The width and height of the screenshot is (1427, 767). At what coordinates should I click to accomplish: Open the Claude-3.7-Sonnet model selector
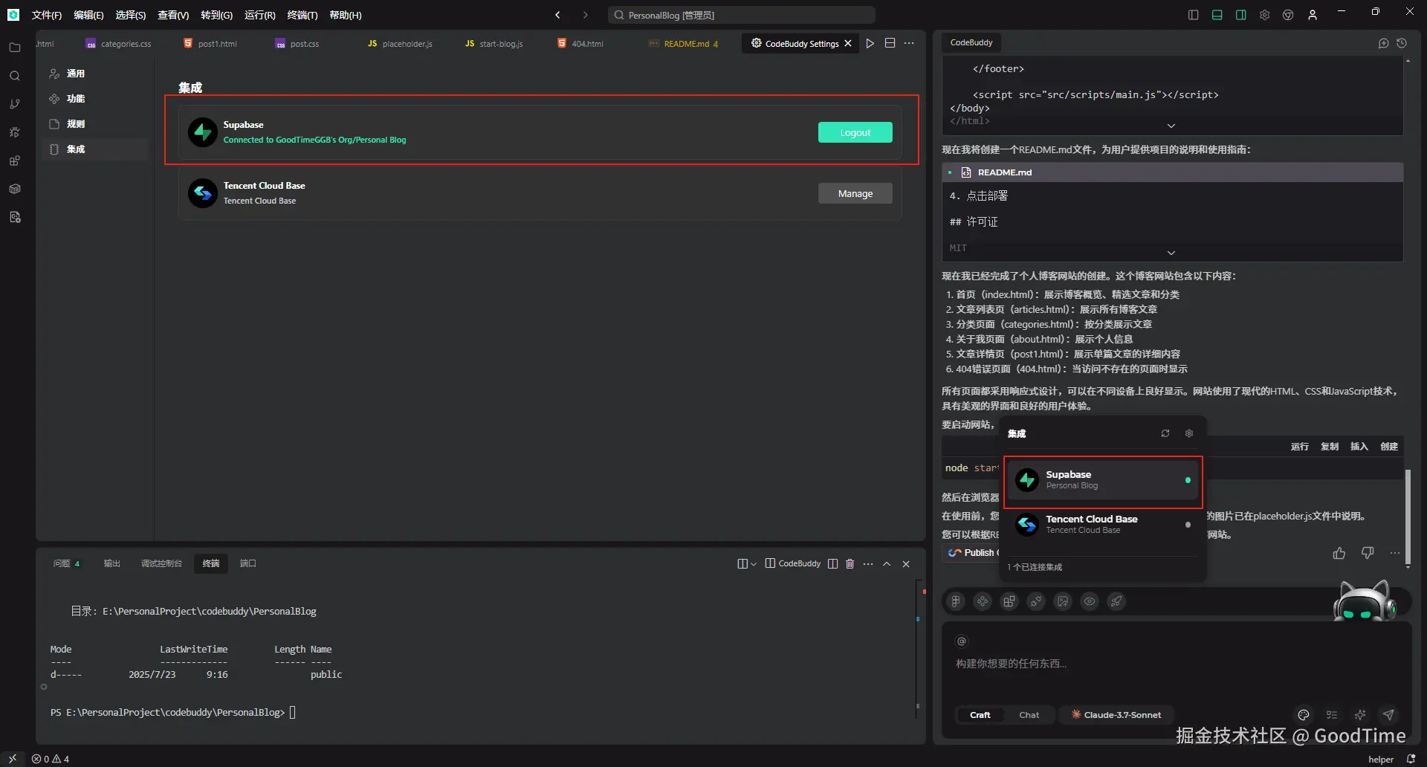(x=1116, y=715)
